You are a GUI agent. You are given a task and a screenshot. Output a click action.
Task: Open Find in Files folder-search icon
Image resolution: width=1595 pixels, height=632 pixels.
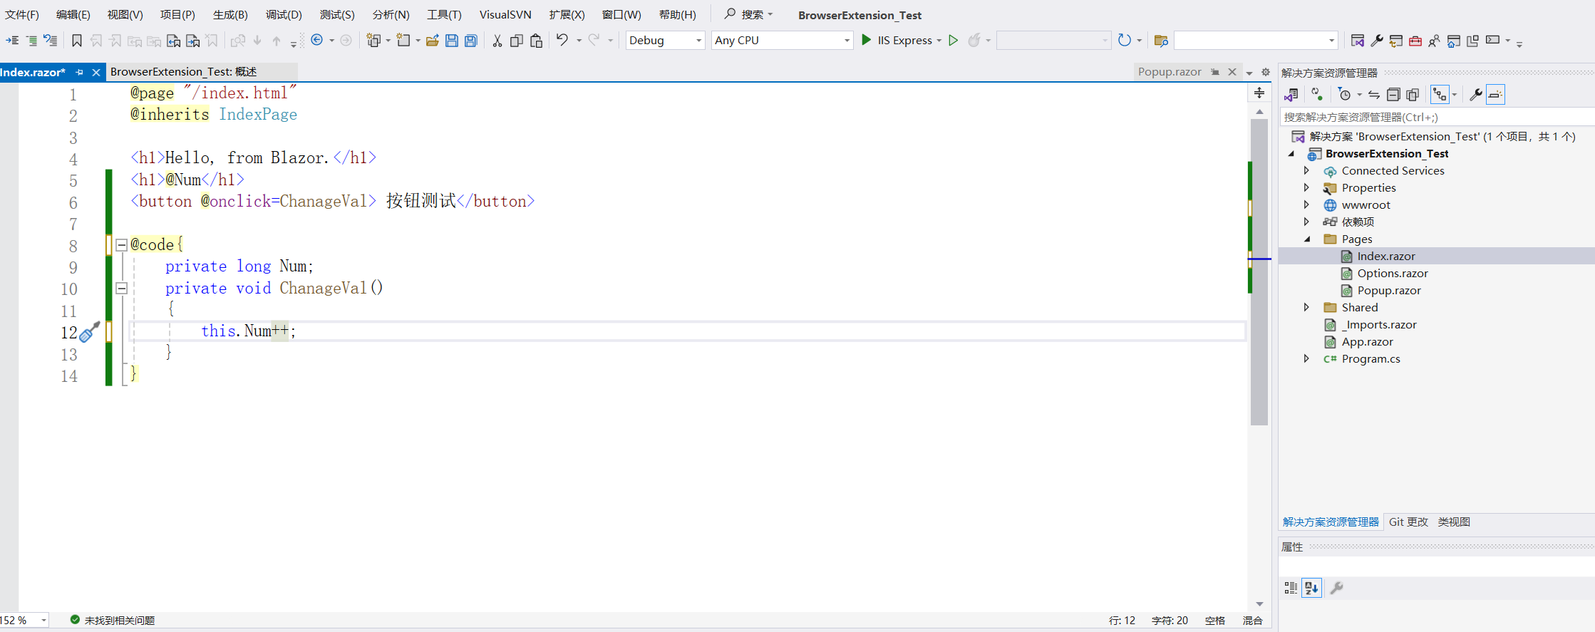pyautogui.click(x=1161, y=41)
